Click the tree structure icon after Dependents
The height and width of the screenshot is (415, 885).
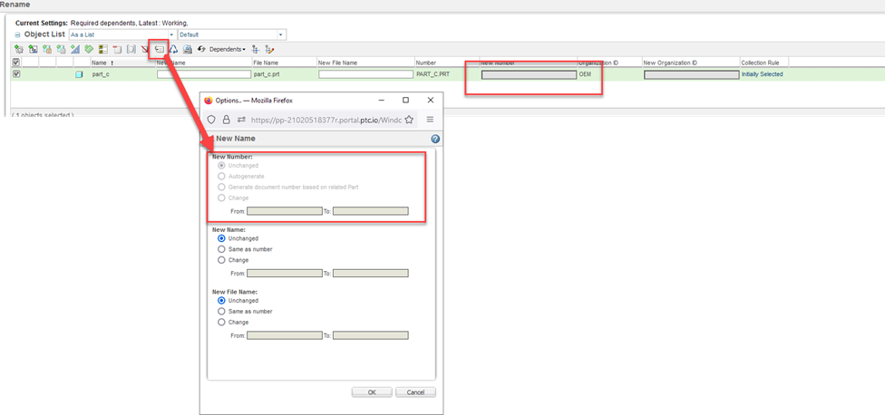tap(255, 49)
